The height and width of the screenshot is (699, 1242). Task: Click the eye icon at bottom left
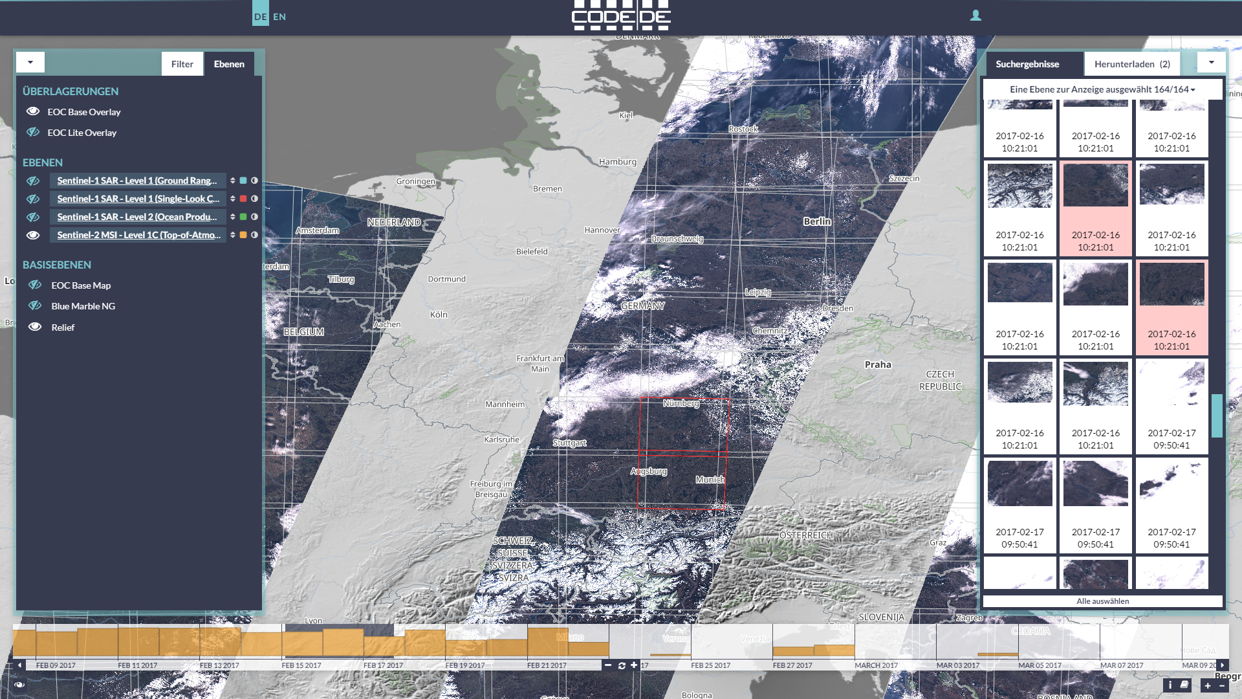[x=19, y=684]
